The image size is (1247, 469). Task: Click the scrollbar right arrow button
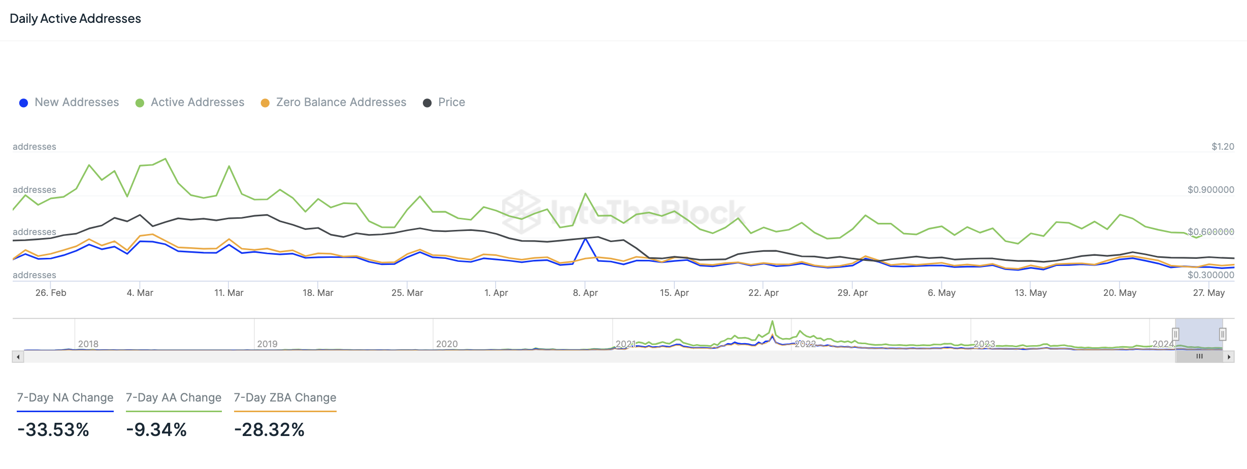[1229, 357]
